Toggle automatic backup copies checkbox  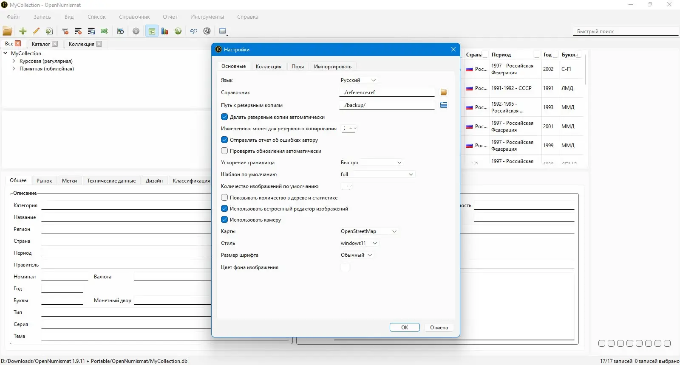tap(224, 117)
